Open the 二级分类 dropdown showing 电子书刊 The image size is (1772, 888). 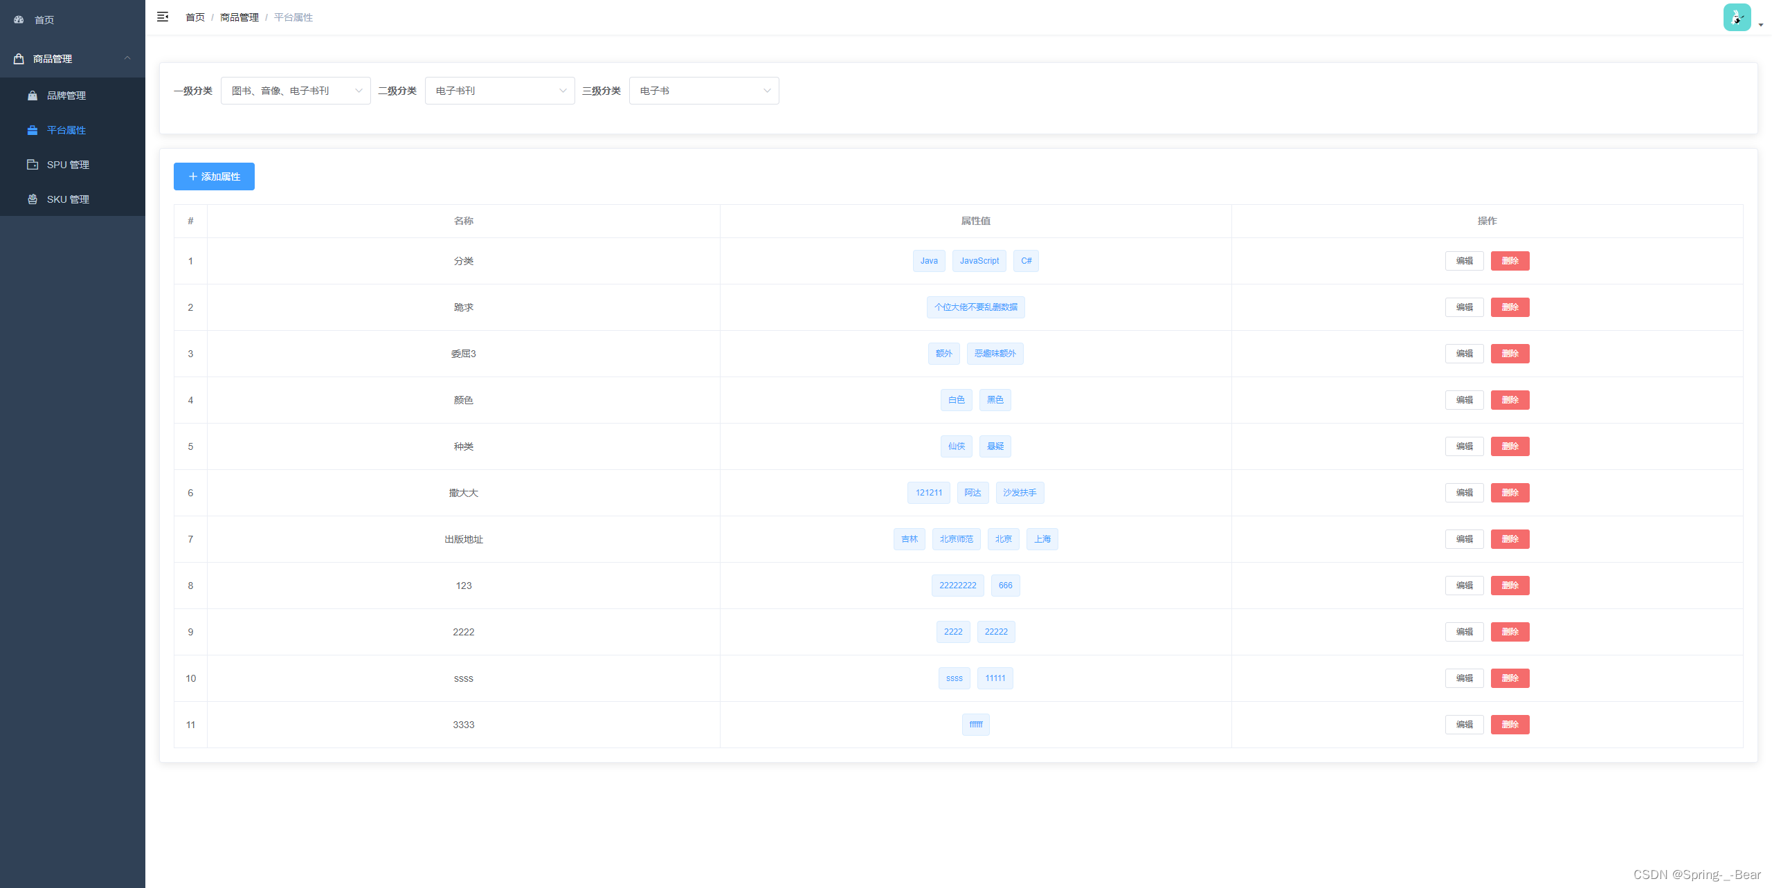point(500,90)
